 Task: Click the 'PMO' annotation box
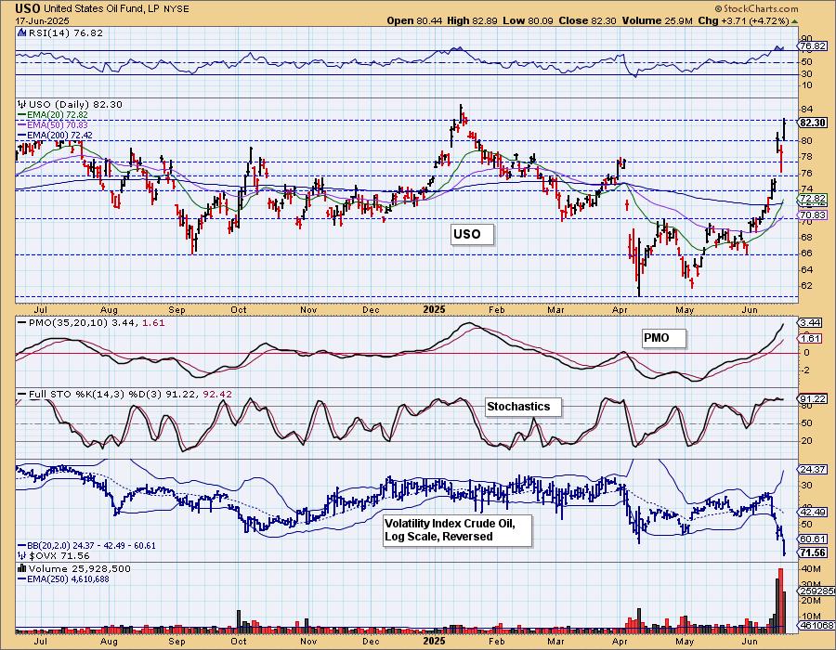[663, 338]
